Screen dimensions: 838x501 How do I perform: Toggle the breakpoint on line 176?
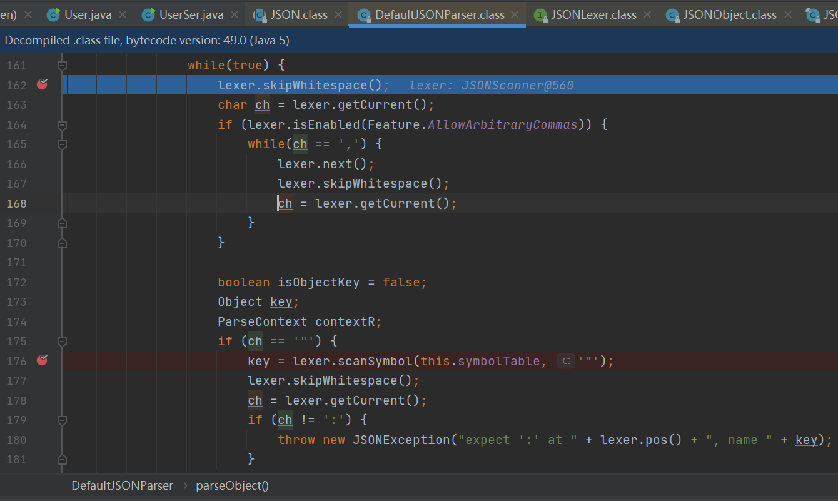(42, 360)
